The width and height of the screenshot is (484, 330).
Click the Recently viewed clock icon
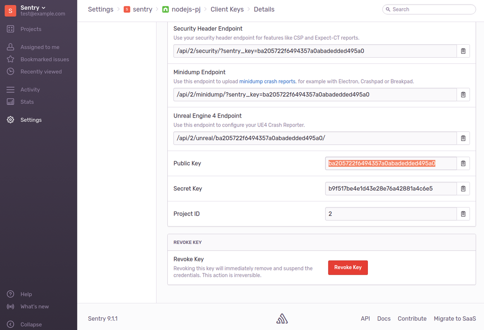pos(11,72)
